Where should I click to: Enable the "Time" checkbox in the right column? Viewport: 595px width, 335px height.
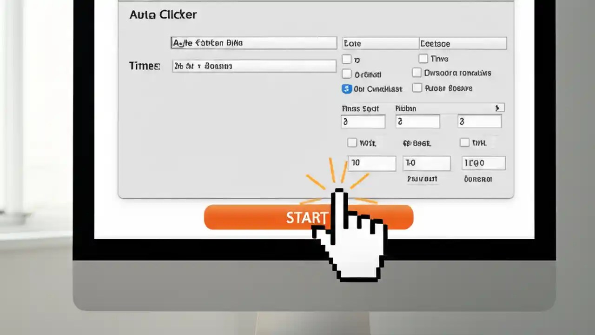point(423,58)
